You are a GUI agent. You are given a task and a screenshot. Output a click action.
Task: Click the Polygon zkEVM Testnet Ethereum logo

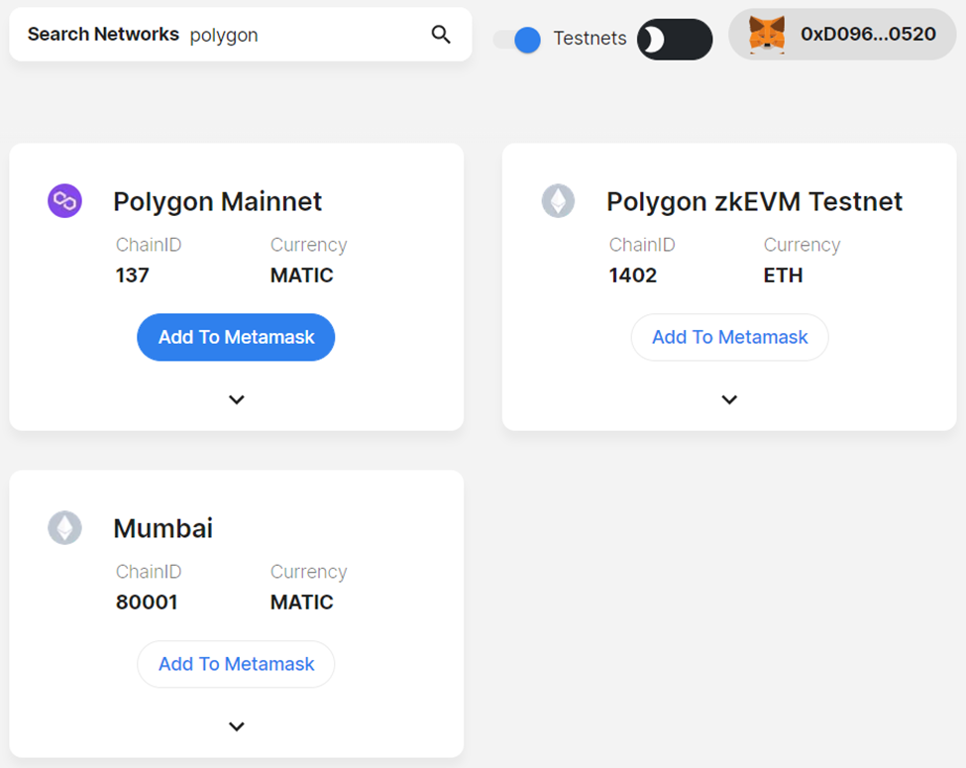coord(558,201)
